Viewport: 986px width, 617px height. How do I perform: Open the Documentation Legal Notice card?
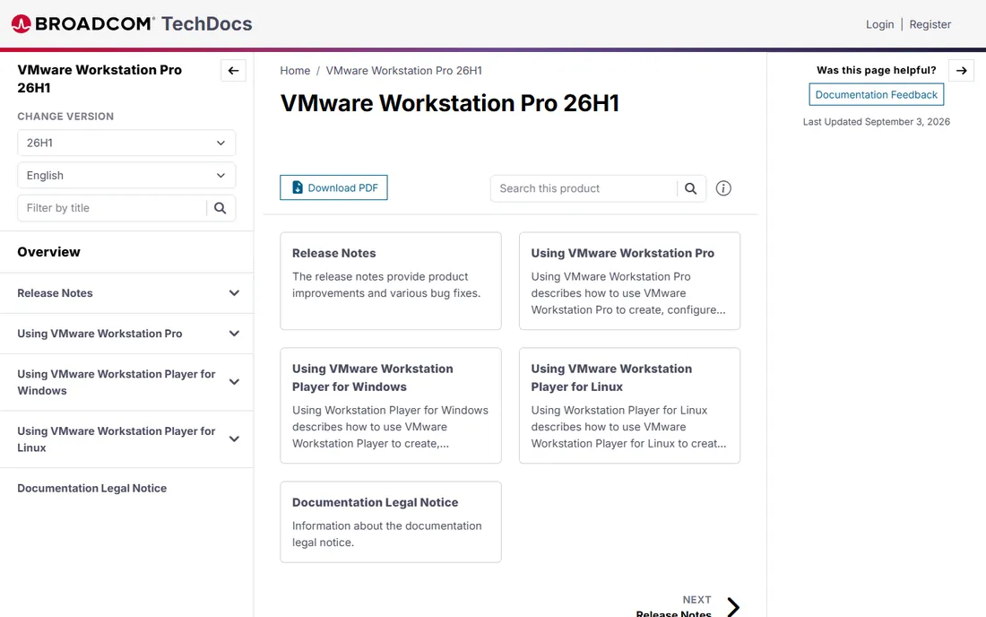point(391,521)
